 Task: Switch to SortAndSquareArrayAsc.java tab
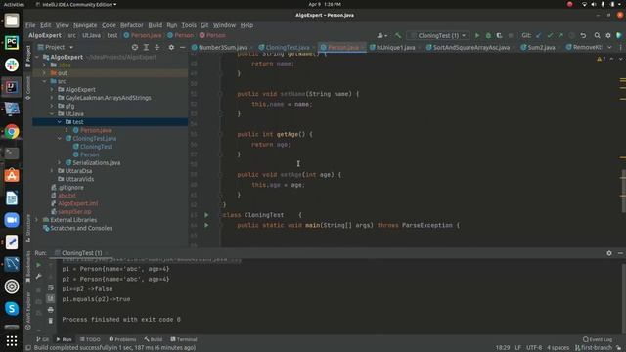pyautogui.click(x=471, y=47)
